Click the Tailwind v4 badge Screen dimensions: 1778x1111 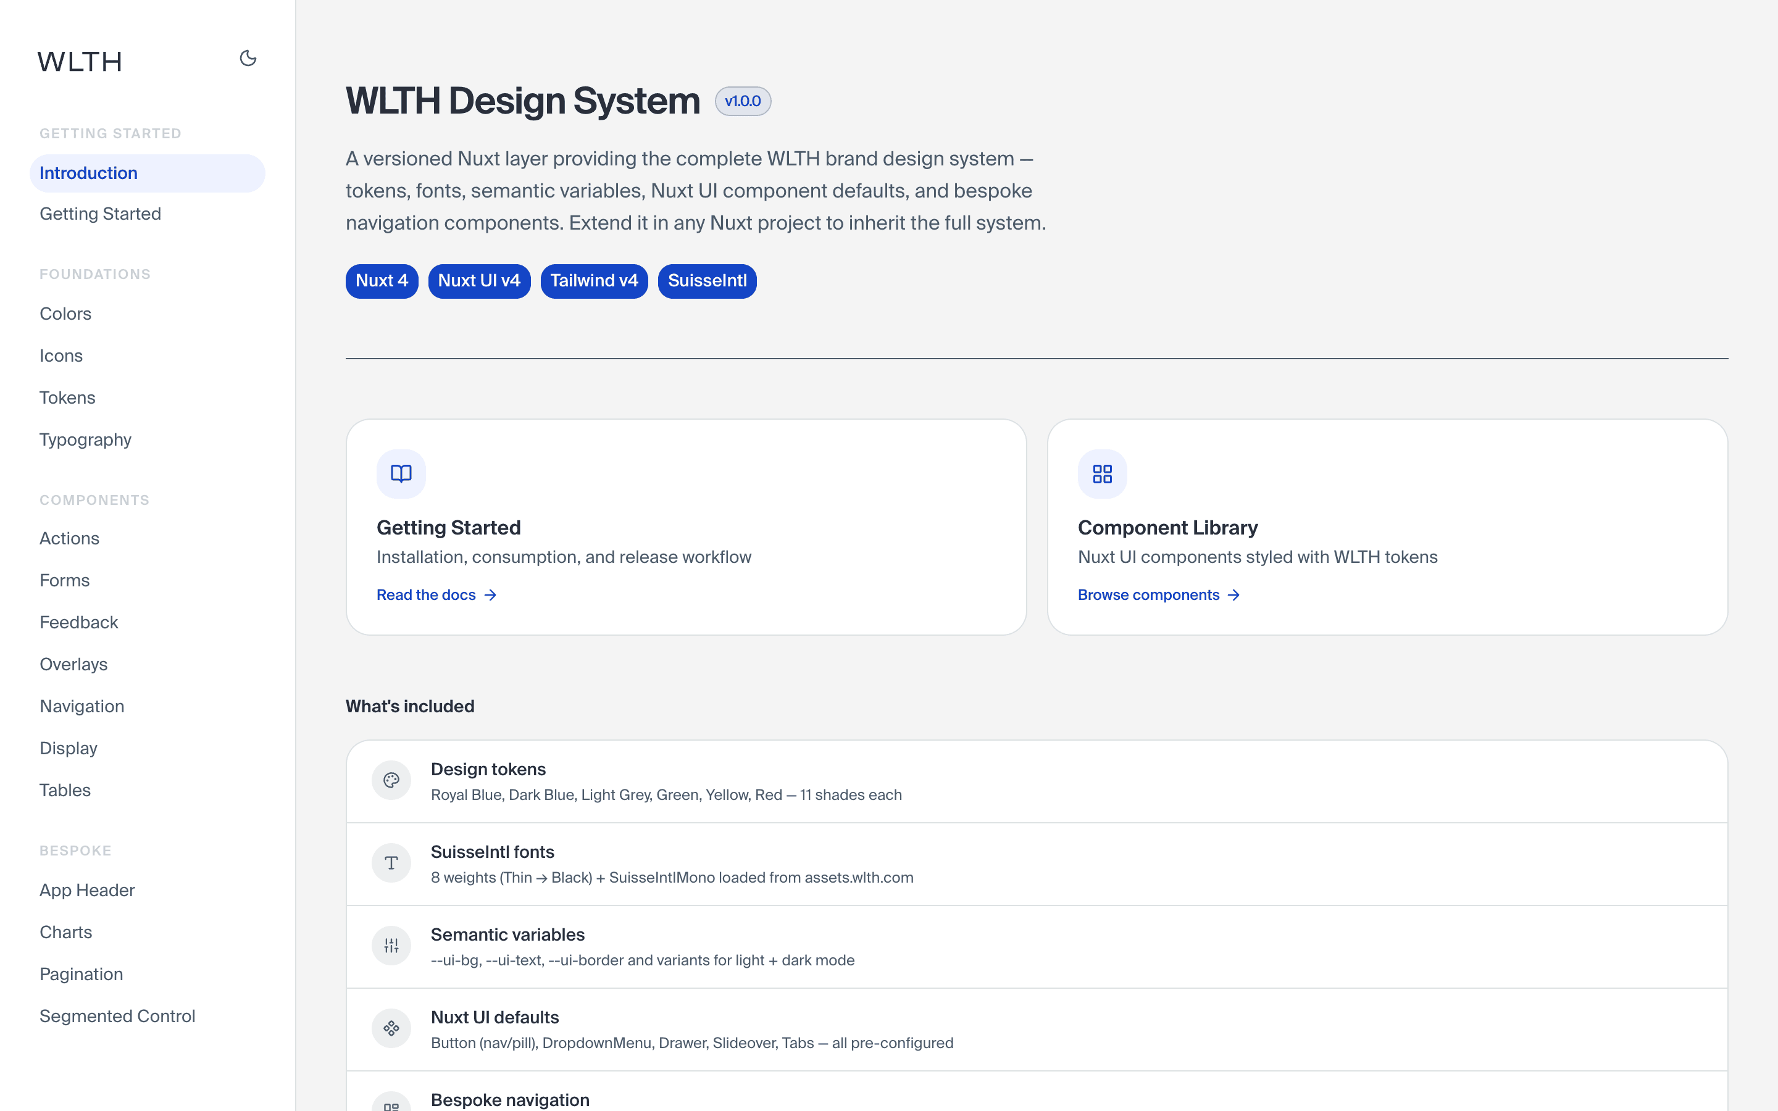point(595,281)
